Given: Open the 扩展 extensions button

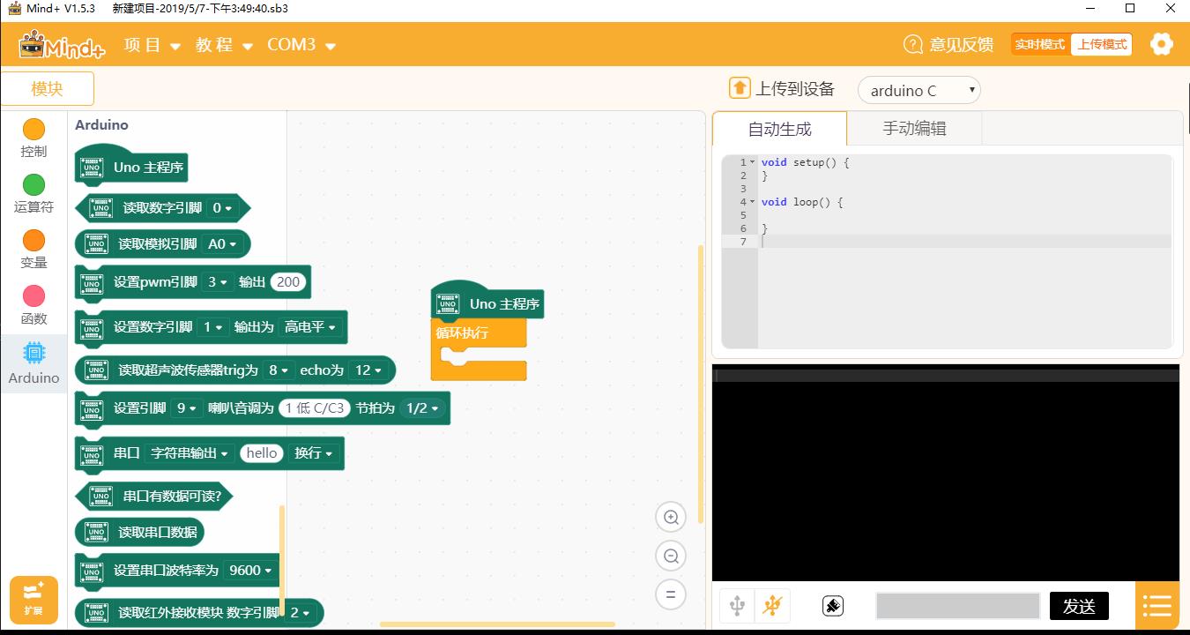Looking at the screenshot, I should (x=33, y=599).
